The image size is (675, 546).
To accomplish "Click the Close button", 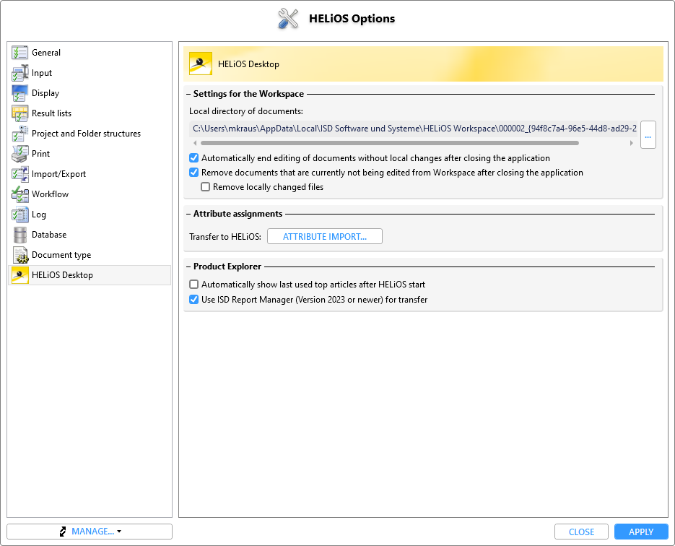I will point(581,532).
